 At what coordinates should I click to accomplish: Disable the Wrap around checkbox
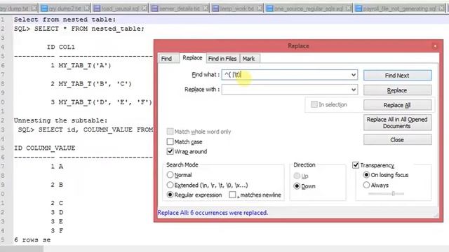point(170,151)
